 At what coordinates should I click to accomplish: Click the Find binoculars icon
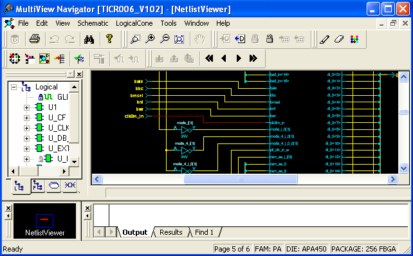coord(89,39)
